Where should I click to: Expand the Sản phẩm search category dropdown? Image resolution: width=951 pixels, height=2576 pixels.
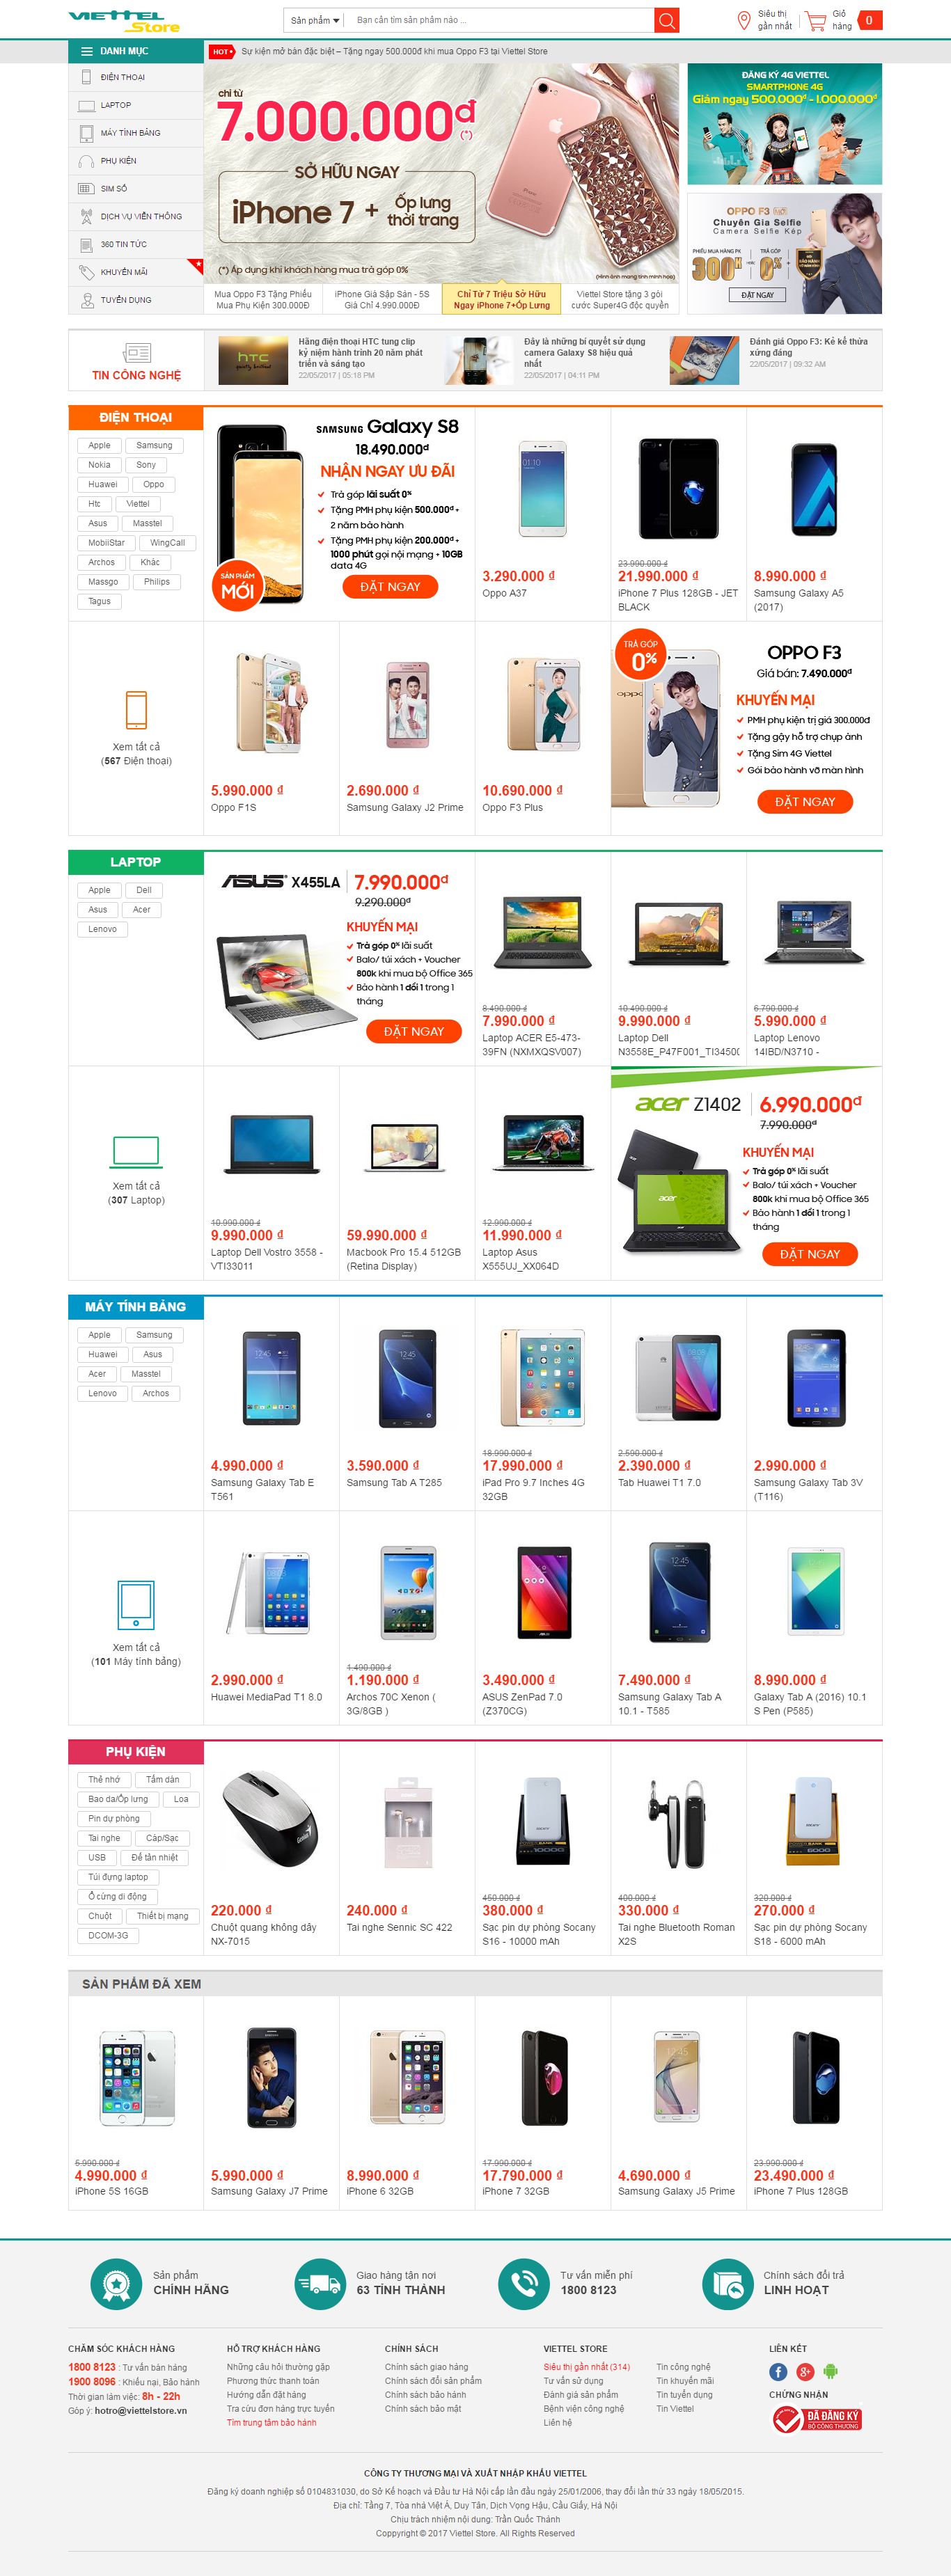pos(315,20)
